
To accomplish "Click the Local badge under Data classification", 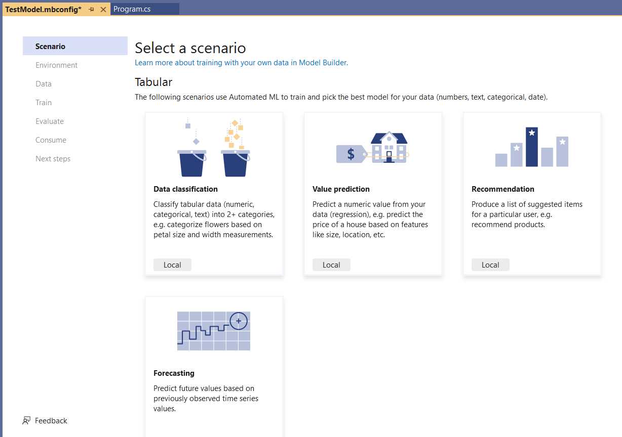I will coord(172,265).
